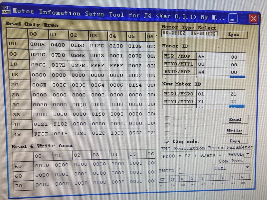Click the button beside the Motor Type Select field
This screenshot has height=200, width=267.
pos(233,35)
